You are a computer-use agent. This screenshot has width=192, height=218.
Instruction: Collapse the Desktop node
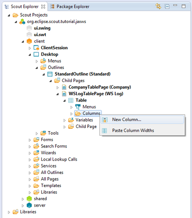click(x=29, y=55)
